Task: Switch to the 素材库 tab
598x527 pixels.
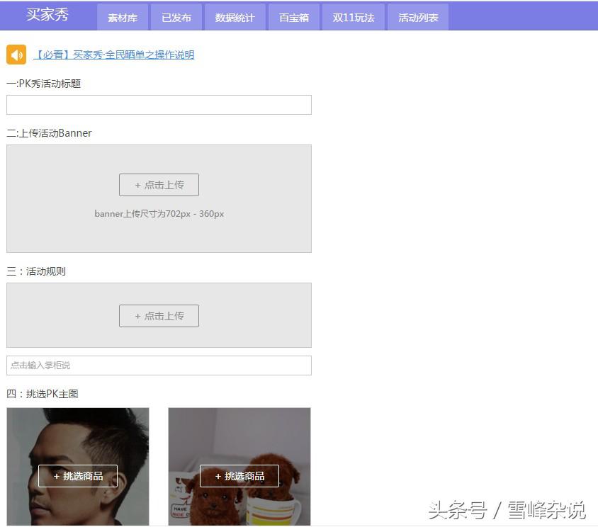Action: coord(122,18)
